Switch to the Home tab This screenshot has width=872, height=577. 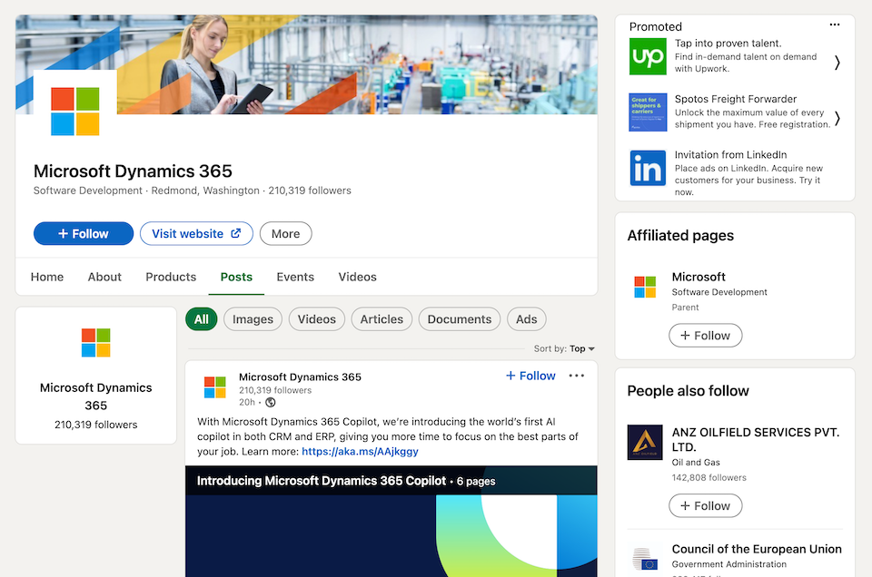(x=47, y=277)
